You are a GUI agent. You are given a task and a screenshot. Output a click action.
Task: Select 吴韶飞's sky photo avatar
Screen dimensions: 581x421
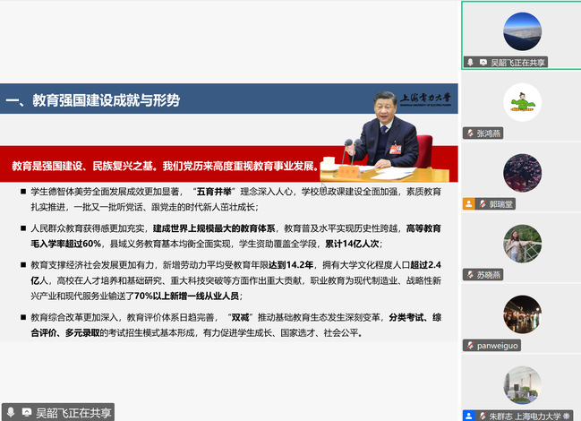tap(521, 31)
